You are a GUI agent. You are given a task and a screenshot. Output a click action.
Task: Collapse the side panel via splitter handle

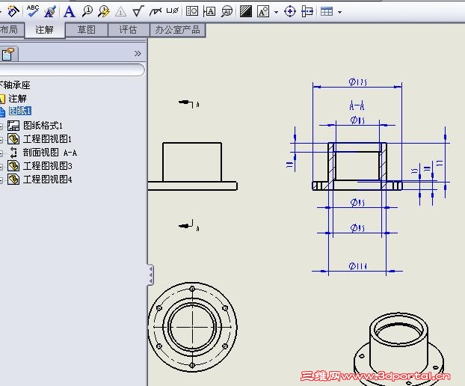click(151, 275)
